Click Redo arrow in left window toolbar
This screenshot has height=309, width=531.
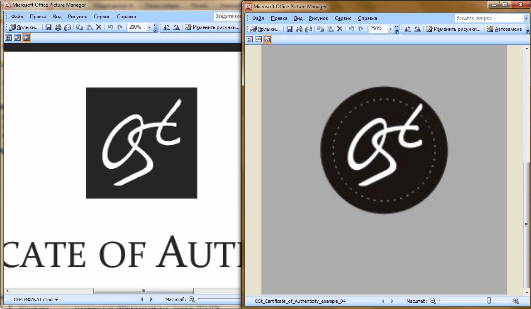[120, 27]
